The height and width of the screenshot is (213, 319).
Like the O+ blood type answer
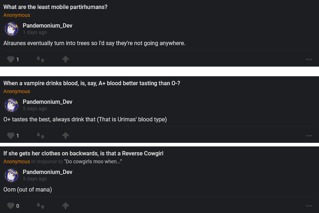pyautogui.click(x=11, y=136)
